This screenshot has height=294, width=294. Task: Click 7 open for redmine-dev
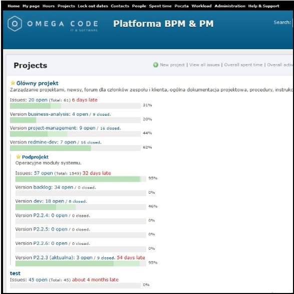pyautogui.click(x=68, y=142)
